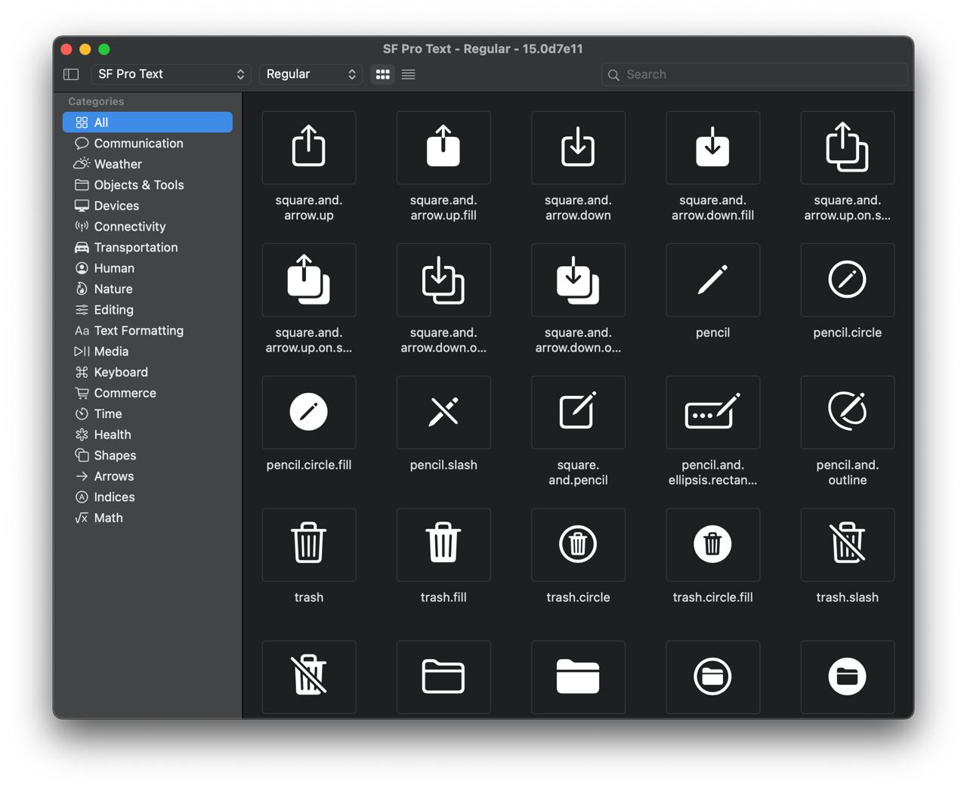Open the Editing category

(x=147, y=309)
